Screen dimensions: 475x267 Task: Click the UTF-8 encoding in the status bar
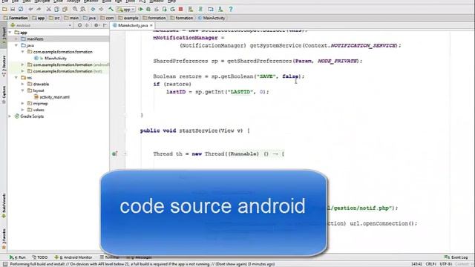446,264
